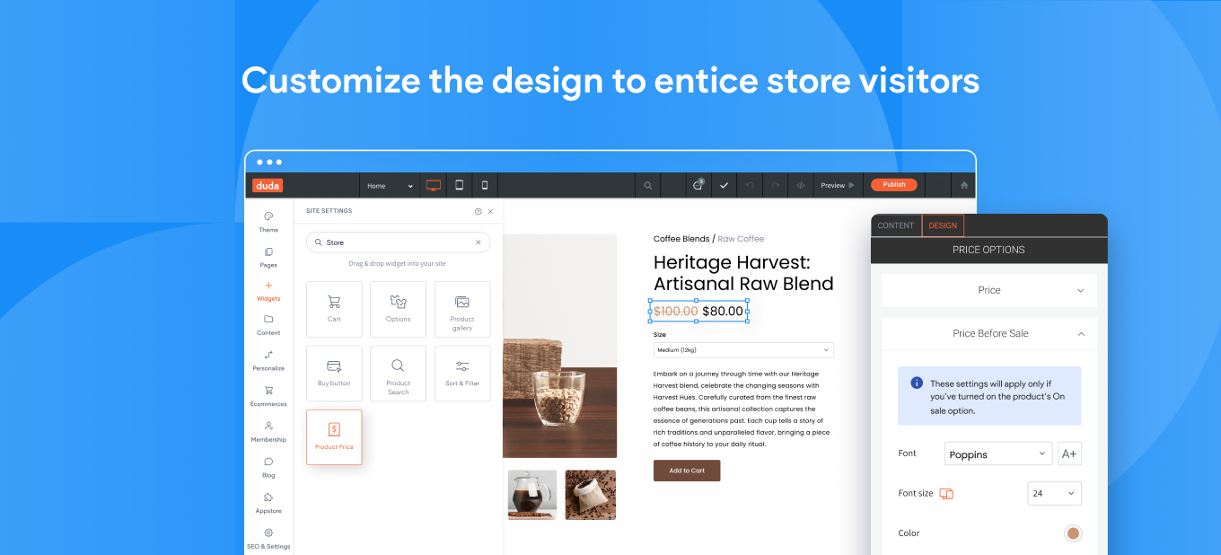Image resolution: width=1221 pixels, height=555 pixels.
Task: Open Pages in the sidebar
Action: 268,258
